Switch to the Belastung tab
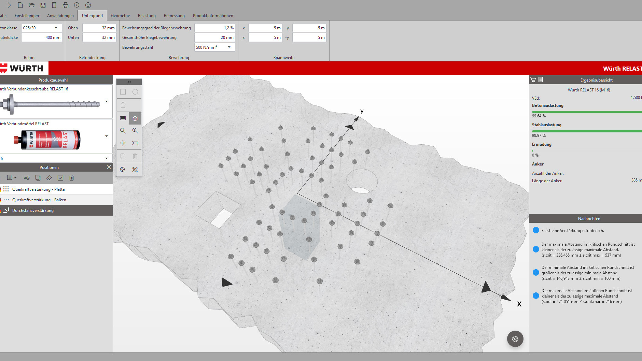The image size is (642, 361). (x=147, y=16)
